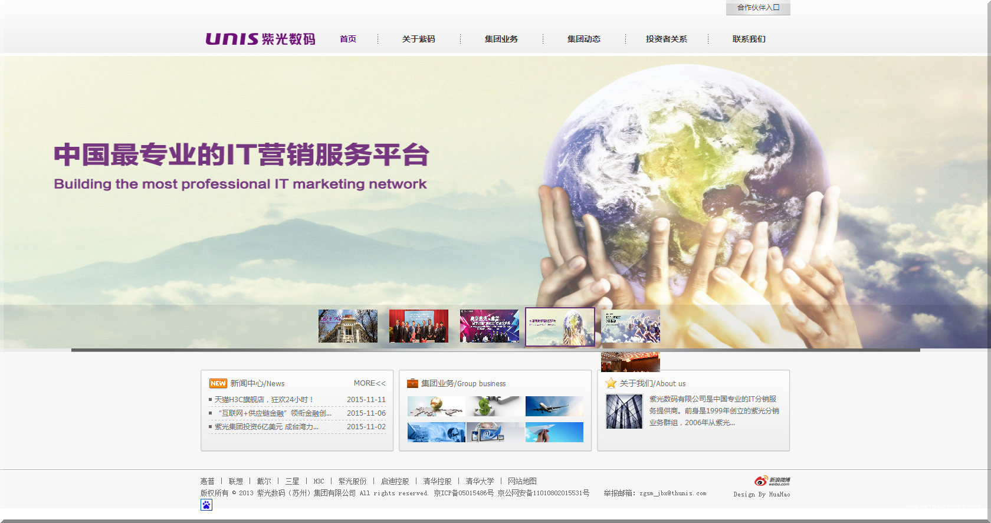
Task: Go to 投资者关系 in the navigation bar
Action: [666, 39]
